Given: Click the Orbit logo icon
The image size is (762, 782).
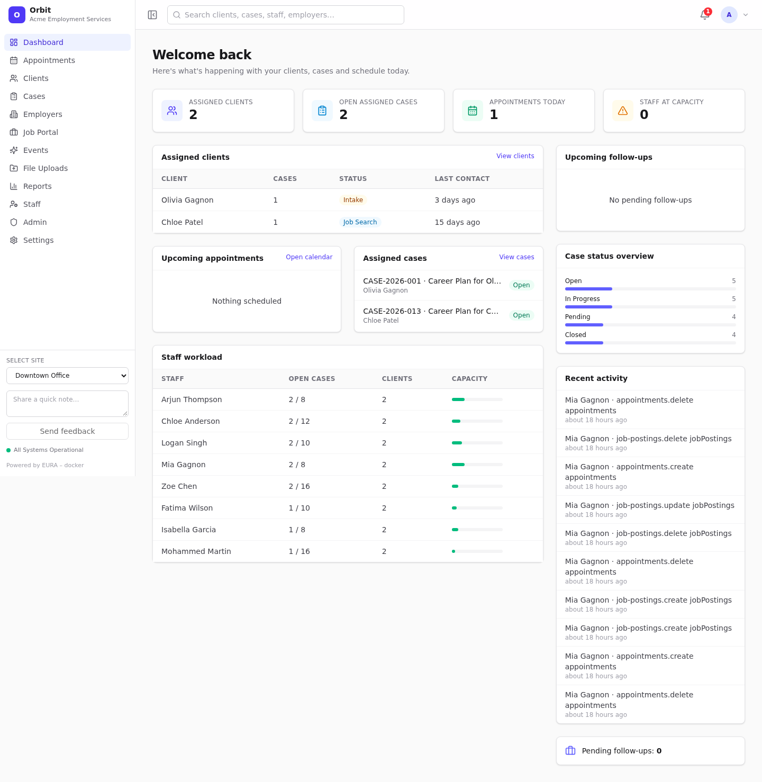Looking at the screenshot, I should [x=17, y=15].
